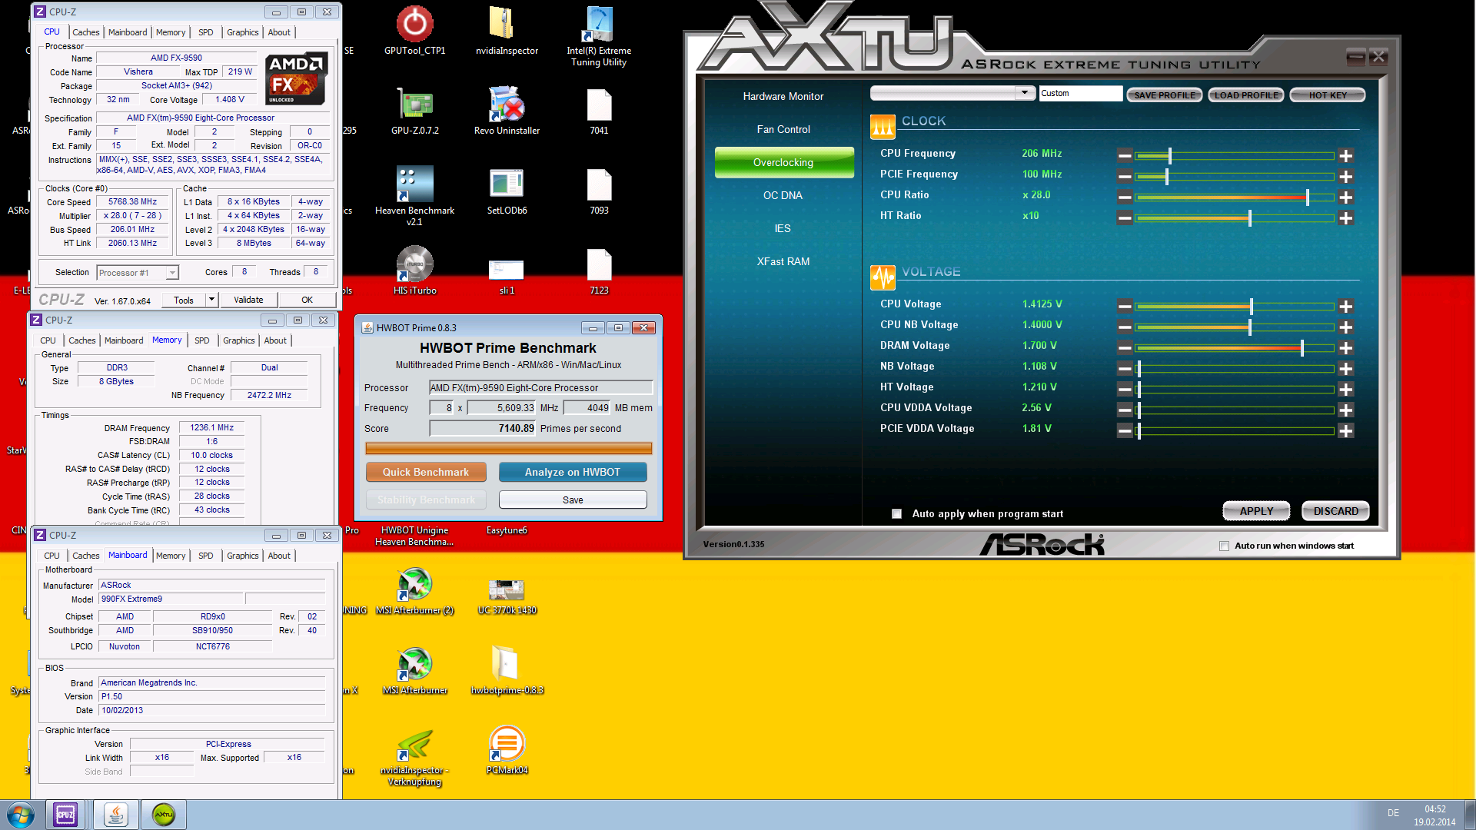Launch the PCMark04 shortcut

tap(507, 750)
